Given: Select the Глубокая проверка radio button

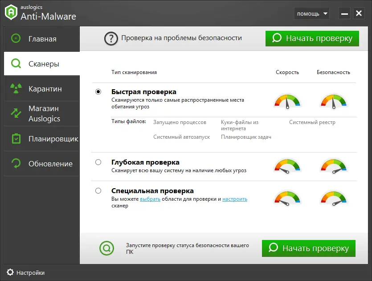Looking at the screenshot, I should point(98,162).
